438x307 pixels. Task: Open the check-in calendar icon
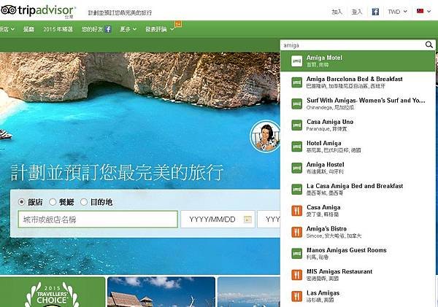pos(247,219)
